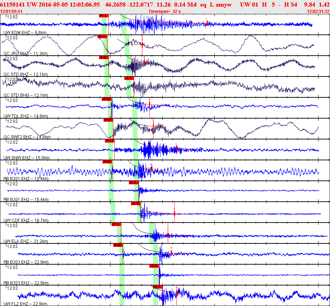Click the depth value '11.26' in header

164,5
